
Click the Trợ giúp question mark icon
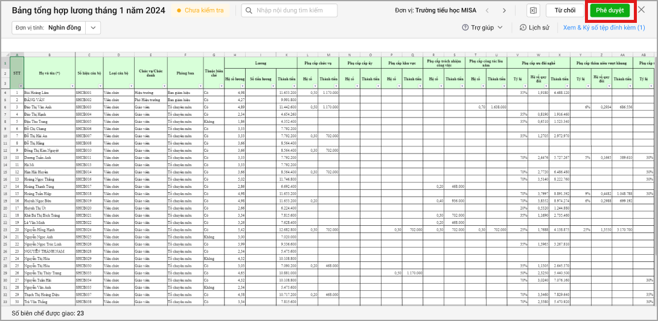pos(465,28)
